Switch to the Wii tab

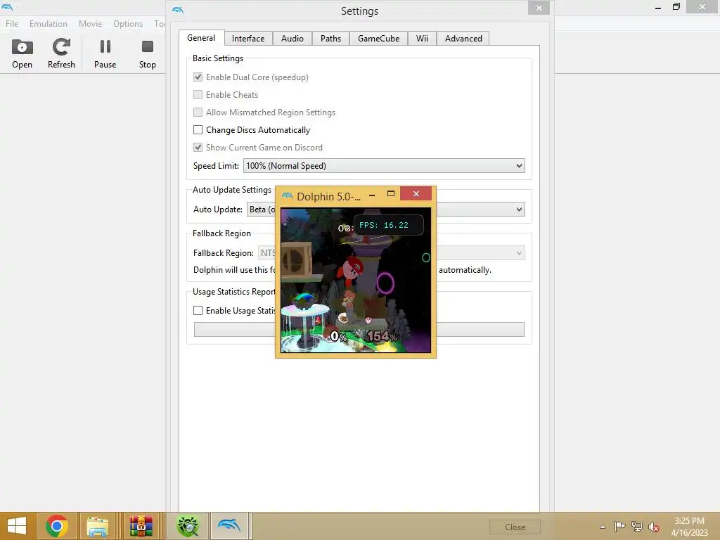pyautogui.click(x=422, y=39)
